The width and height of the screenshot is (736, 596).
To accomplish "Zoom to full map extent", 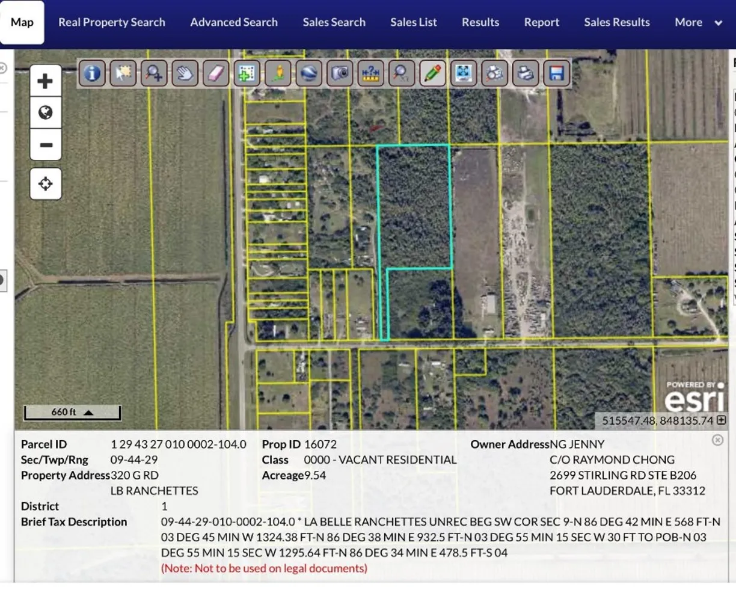I will point(463,73).
